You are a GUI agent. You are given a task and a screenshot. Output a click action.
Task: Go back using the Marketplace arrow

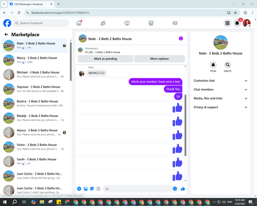6,35
